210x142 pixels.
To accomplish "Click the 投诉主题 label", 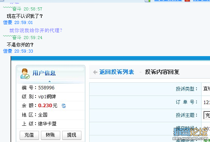I will [x=186, y=115].
